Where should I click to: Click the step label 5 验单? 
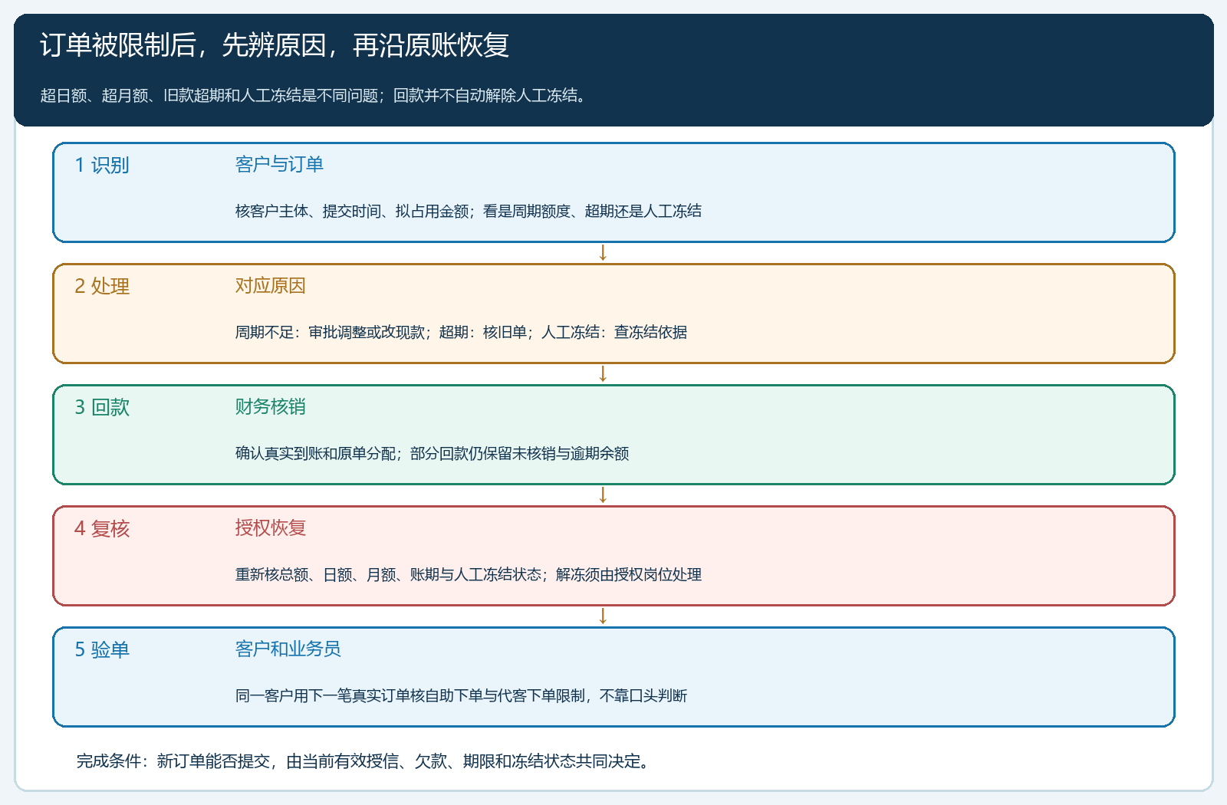(x=102, y=649)
